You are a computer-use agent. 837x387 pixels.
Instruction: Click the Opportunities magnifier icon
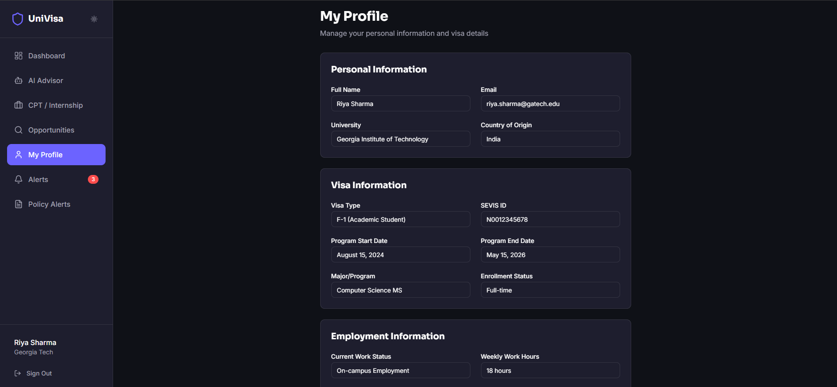click(19, 130)
